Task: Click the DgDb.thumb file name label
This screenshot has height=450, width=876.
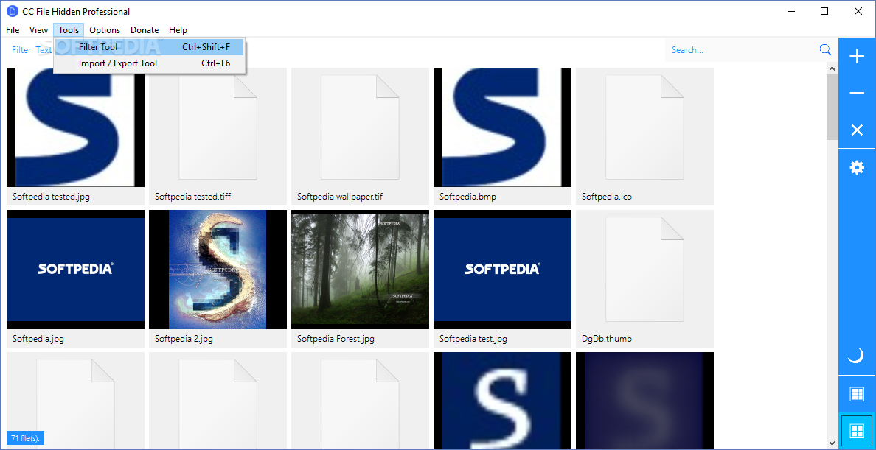Action: [607, 339]
